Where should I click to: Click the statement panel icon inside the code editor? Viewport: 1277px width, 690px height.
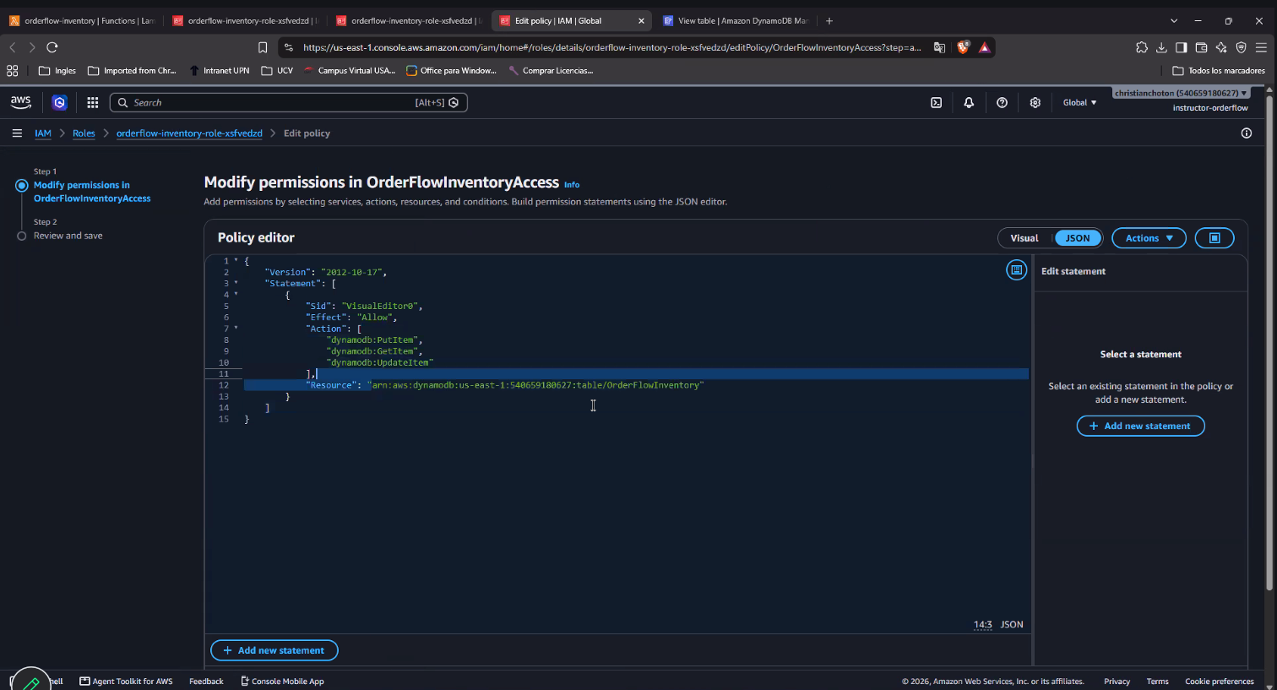tap(1016, 270)
